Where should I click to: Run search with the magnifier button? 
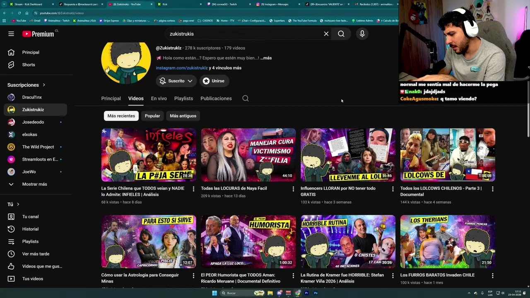tap(341, 34)
